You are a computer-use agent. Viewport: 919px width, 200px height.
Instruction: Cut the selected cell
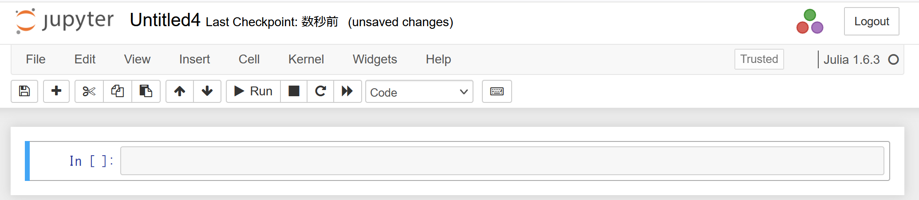coord(89,91)
